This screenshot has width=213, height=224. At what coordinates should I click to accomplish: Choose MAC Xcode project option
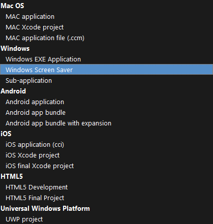pyautogui.click(x=106, y=27)
